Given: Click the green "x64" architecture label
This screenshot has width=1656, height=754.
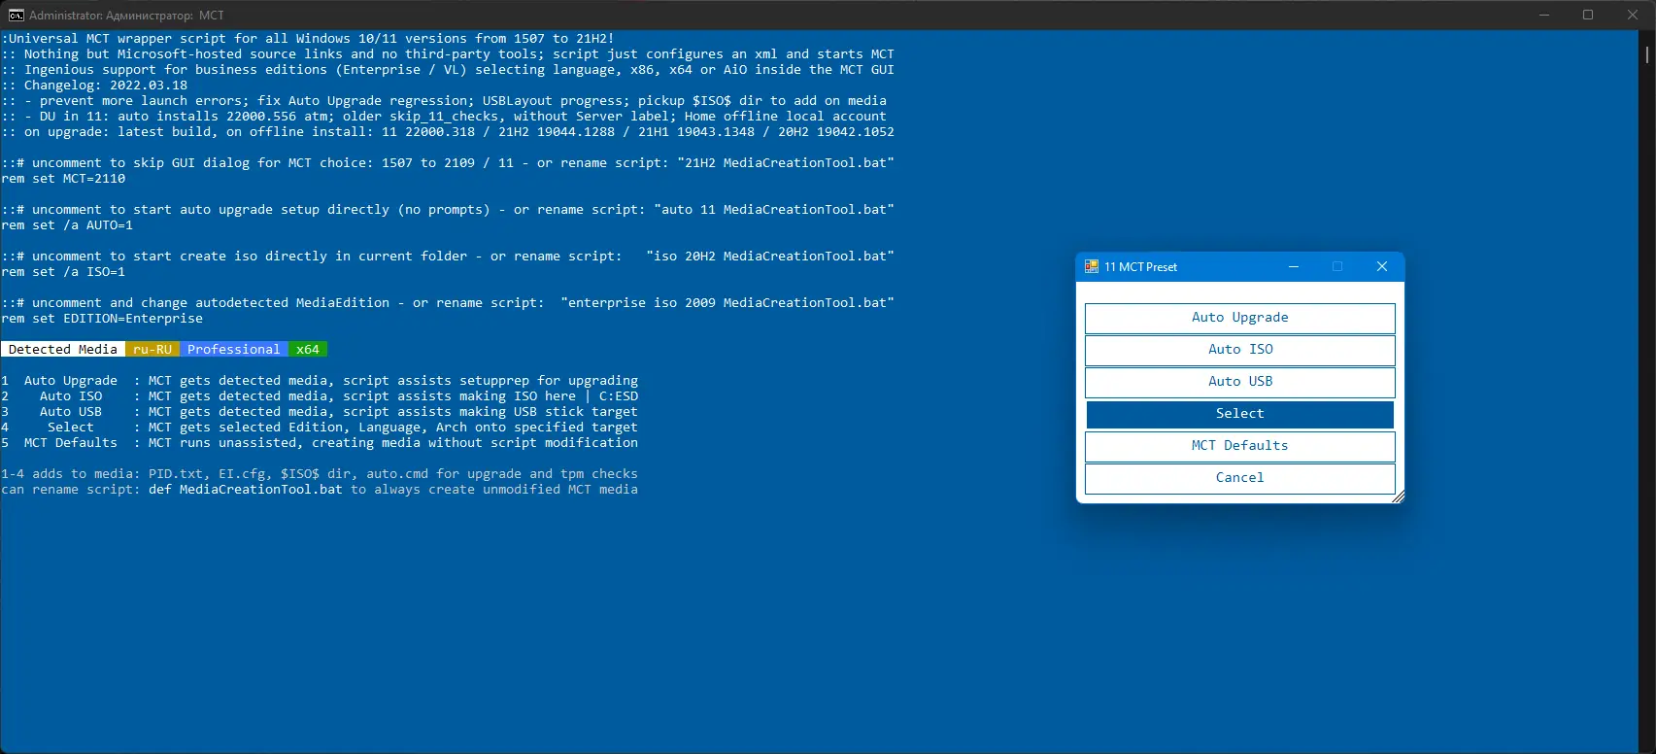Looking at the screenshot, I should pos(308,350).
